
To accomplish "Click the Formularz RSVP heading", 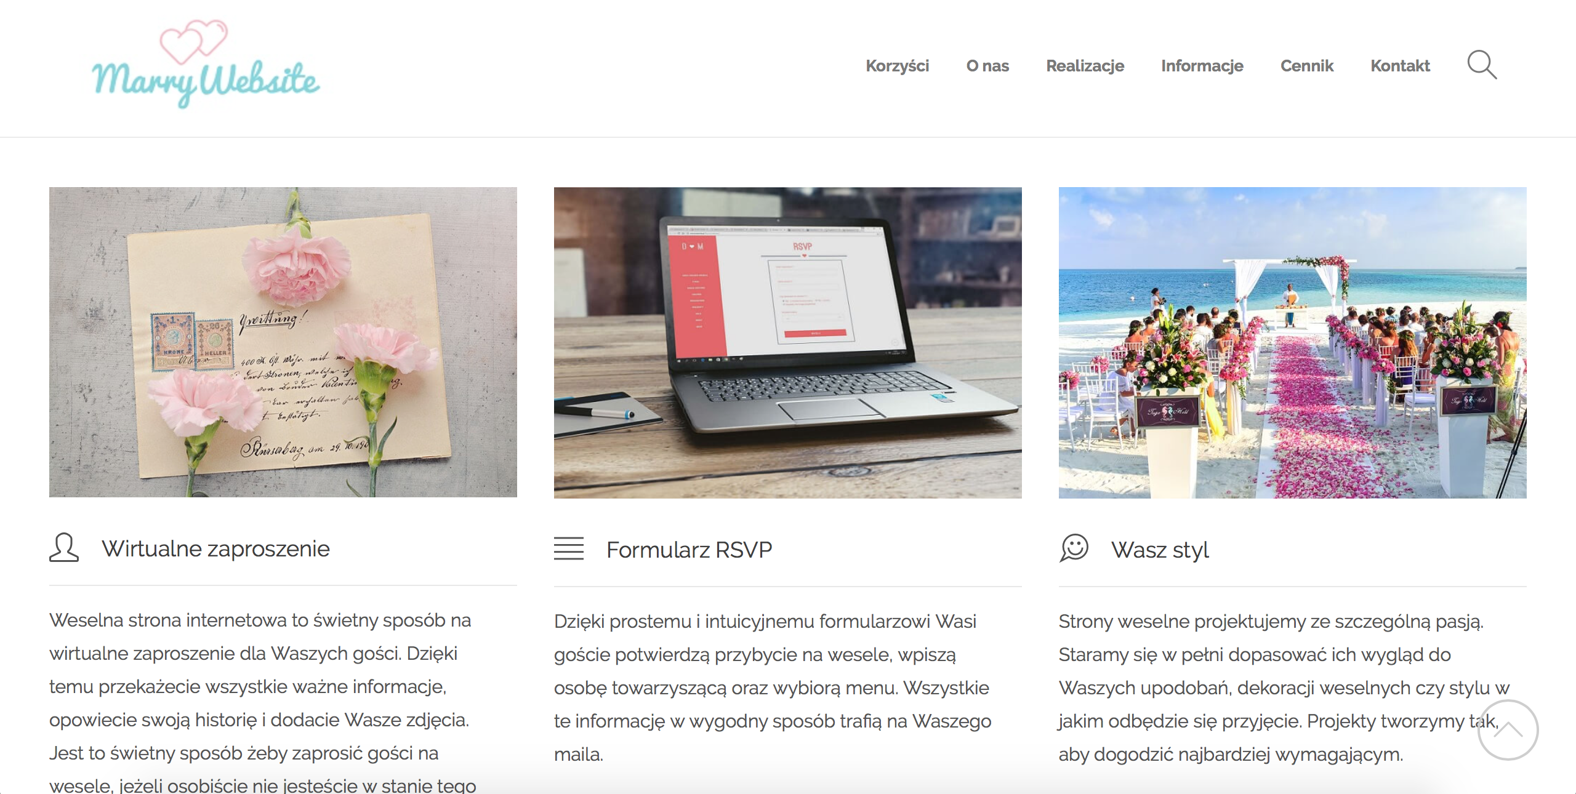I will click(689, 550).
